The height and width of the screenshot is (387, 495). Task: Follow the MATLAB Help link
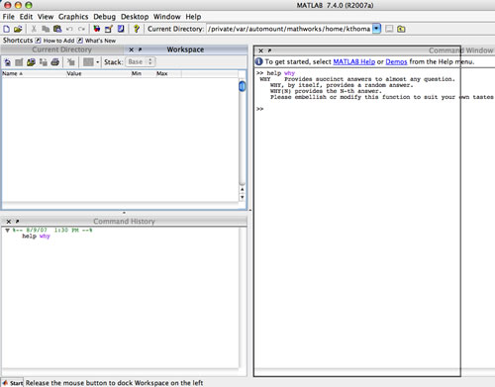click(x=354, y=61)
